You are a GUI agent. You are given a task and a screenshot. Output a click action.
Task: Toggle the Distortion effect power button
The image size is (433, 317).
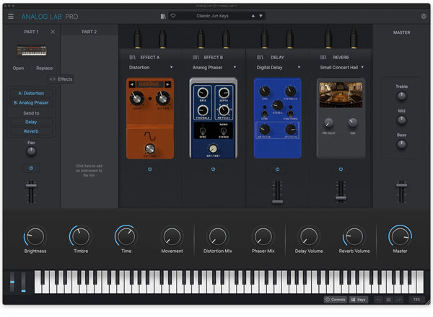click(149, 169)
